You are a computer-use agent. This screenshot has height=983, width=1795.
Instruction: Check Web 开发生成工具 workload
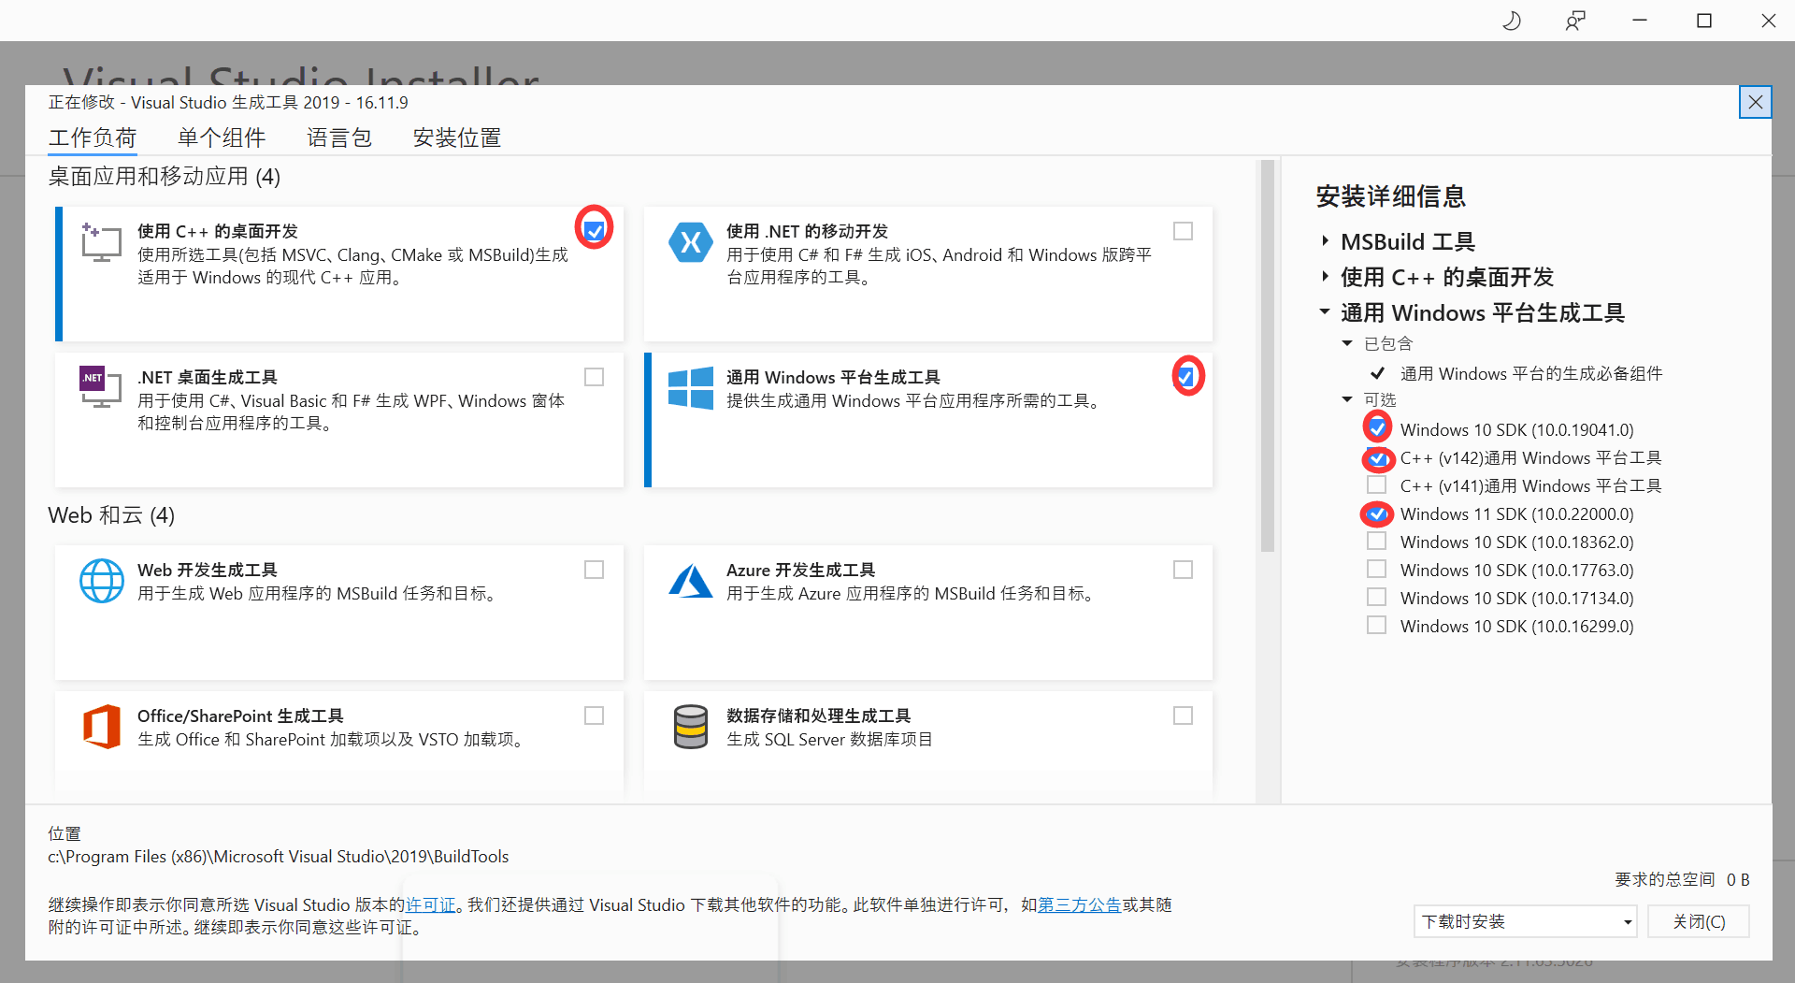594,569
